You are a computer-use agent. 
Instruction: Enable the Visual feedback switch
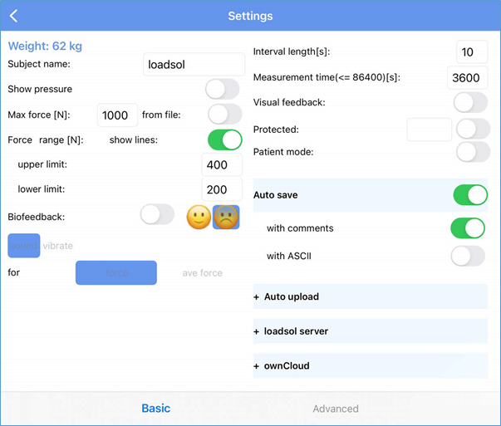[470, 102]
